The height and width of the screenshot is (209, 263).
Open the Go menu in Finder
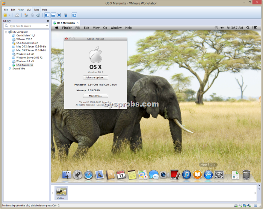click(x=105, y=28)
